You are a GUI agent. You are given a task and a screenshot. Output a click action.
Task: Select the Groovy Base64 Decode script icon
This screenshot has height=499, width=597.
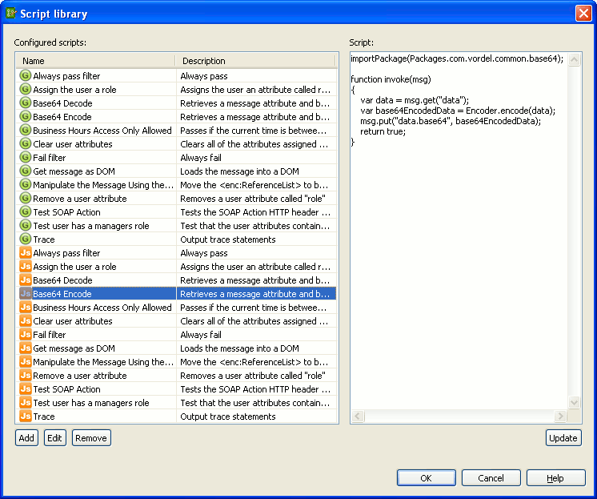click(x=25, y=103)
